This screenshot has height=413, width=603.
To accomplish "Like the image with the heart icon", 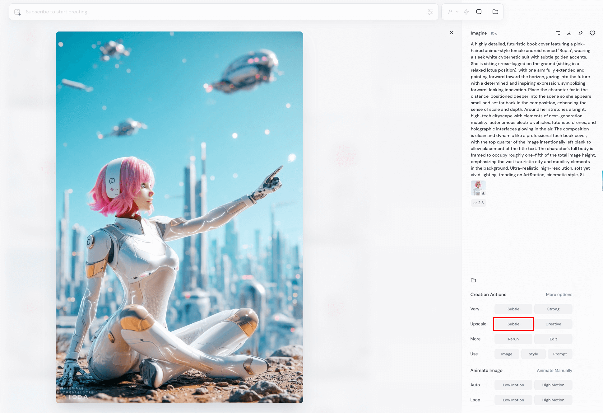I will coord(592,33).
